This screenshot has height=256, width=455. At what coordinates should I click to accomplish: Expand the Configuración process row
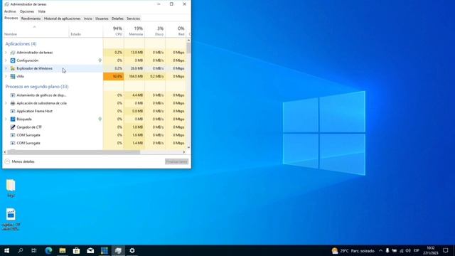(x=6, y=60)
